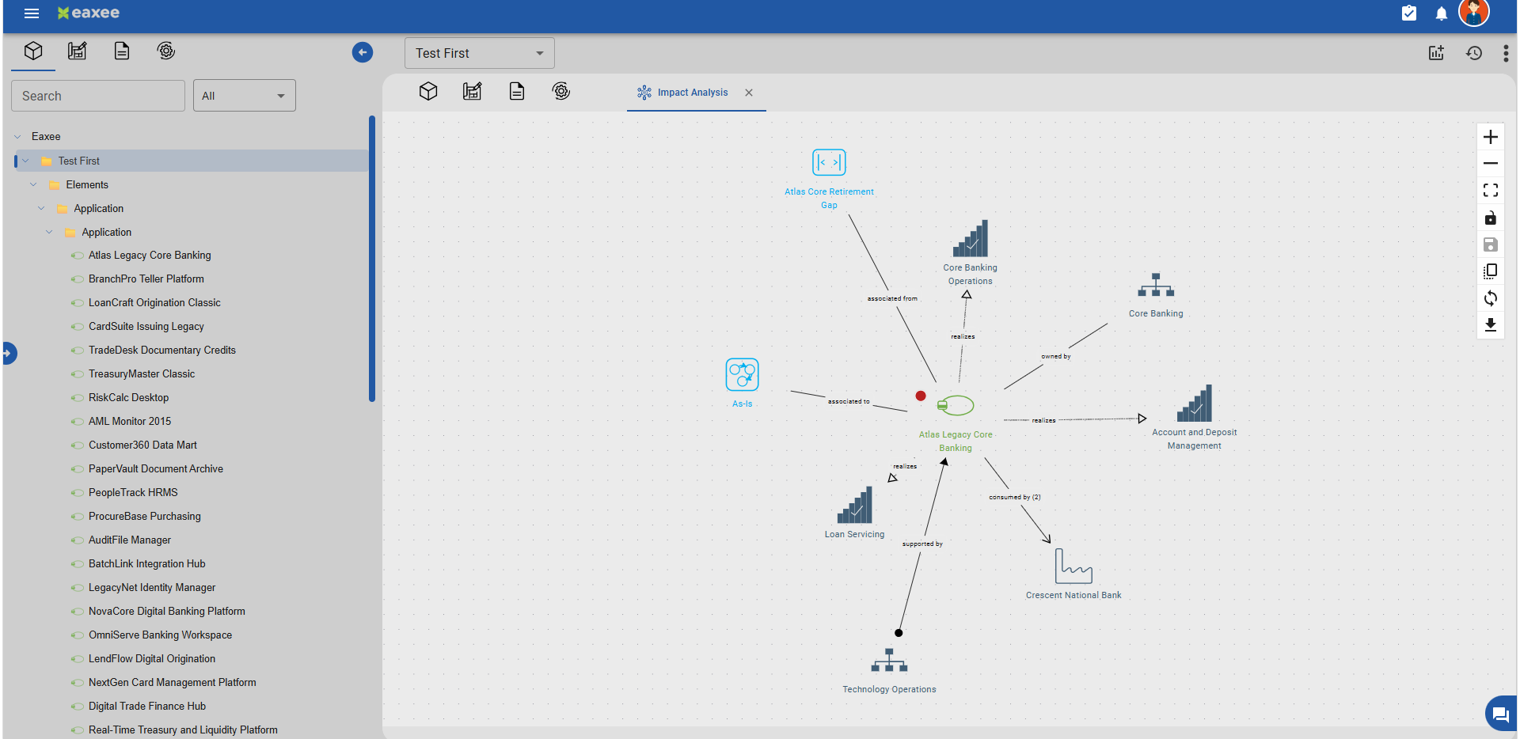Expand the left edge arrow handle
The width and height of the screenshot is (1520, 739).
pyautogui.click(x=9, y=353)
